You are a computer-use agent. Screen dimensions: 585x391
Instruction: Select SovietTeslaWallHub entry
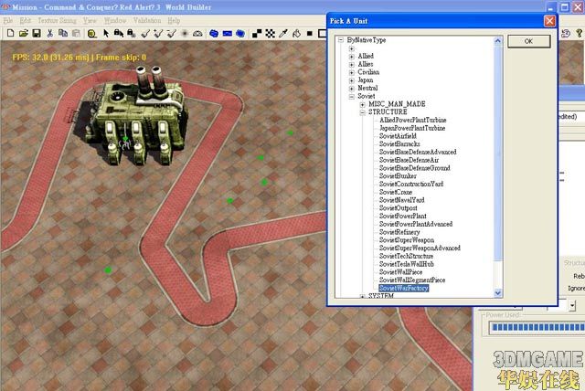coord(406,264)
